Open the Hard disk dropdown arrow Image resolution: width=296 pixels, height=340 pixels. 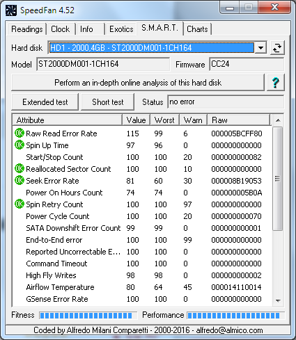260,48
